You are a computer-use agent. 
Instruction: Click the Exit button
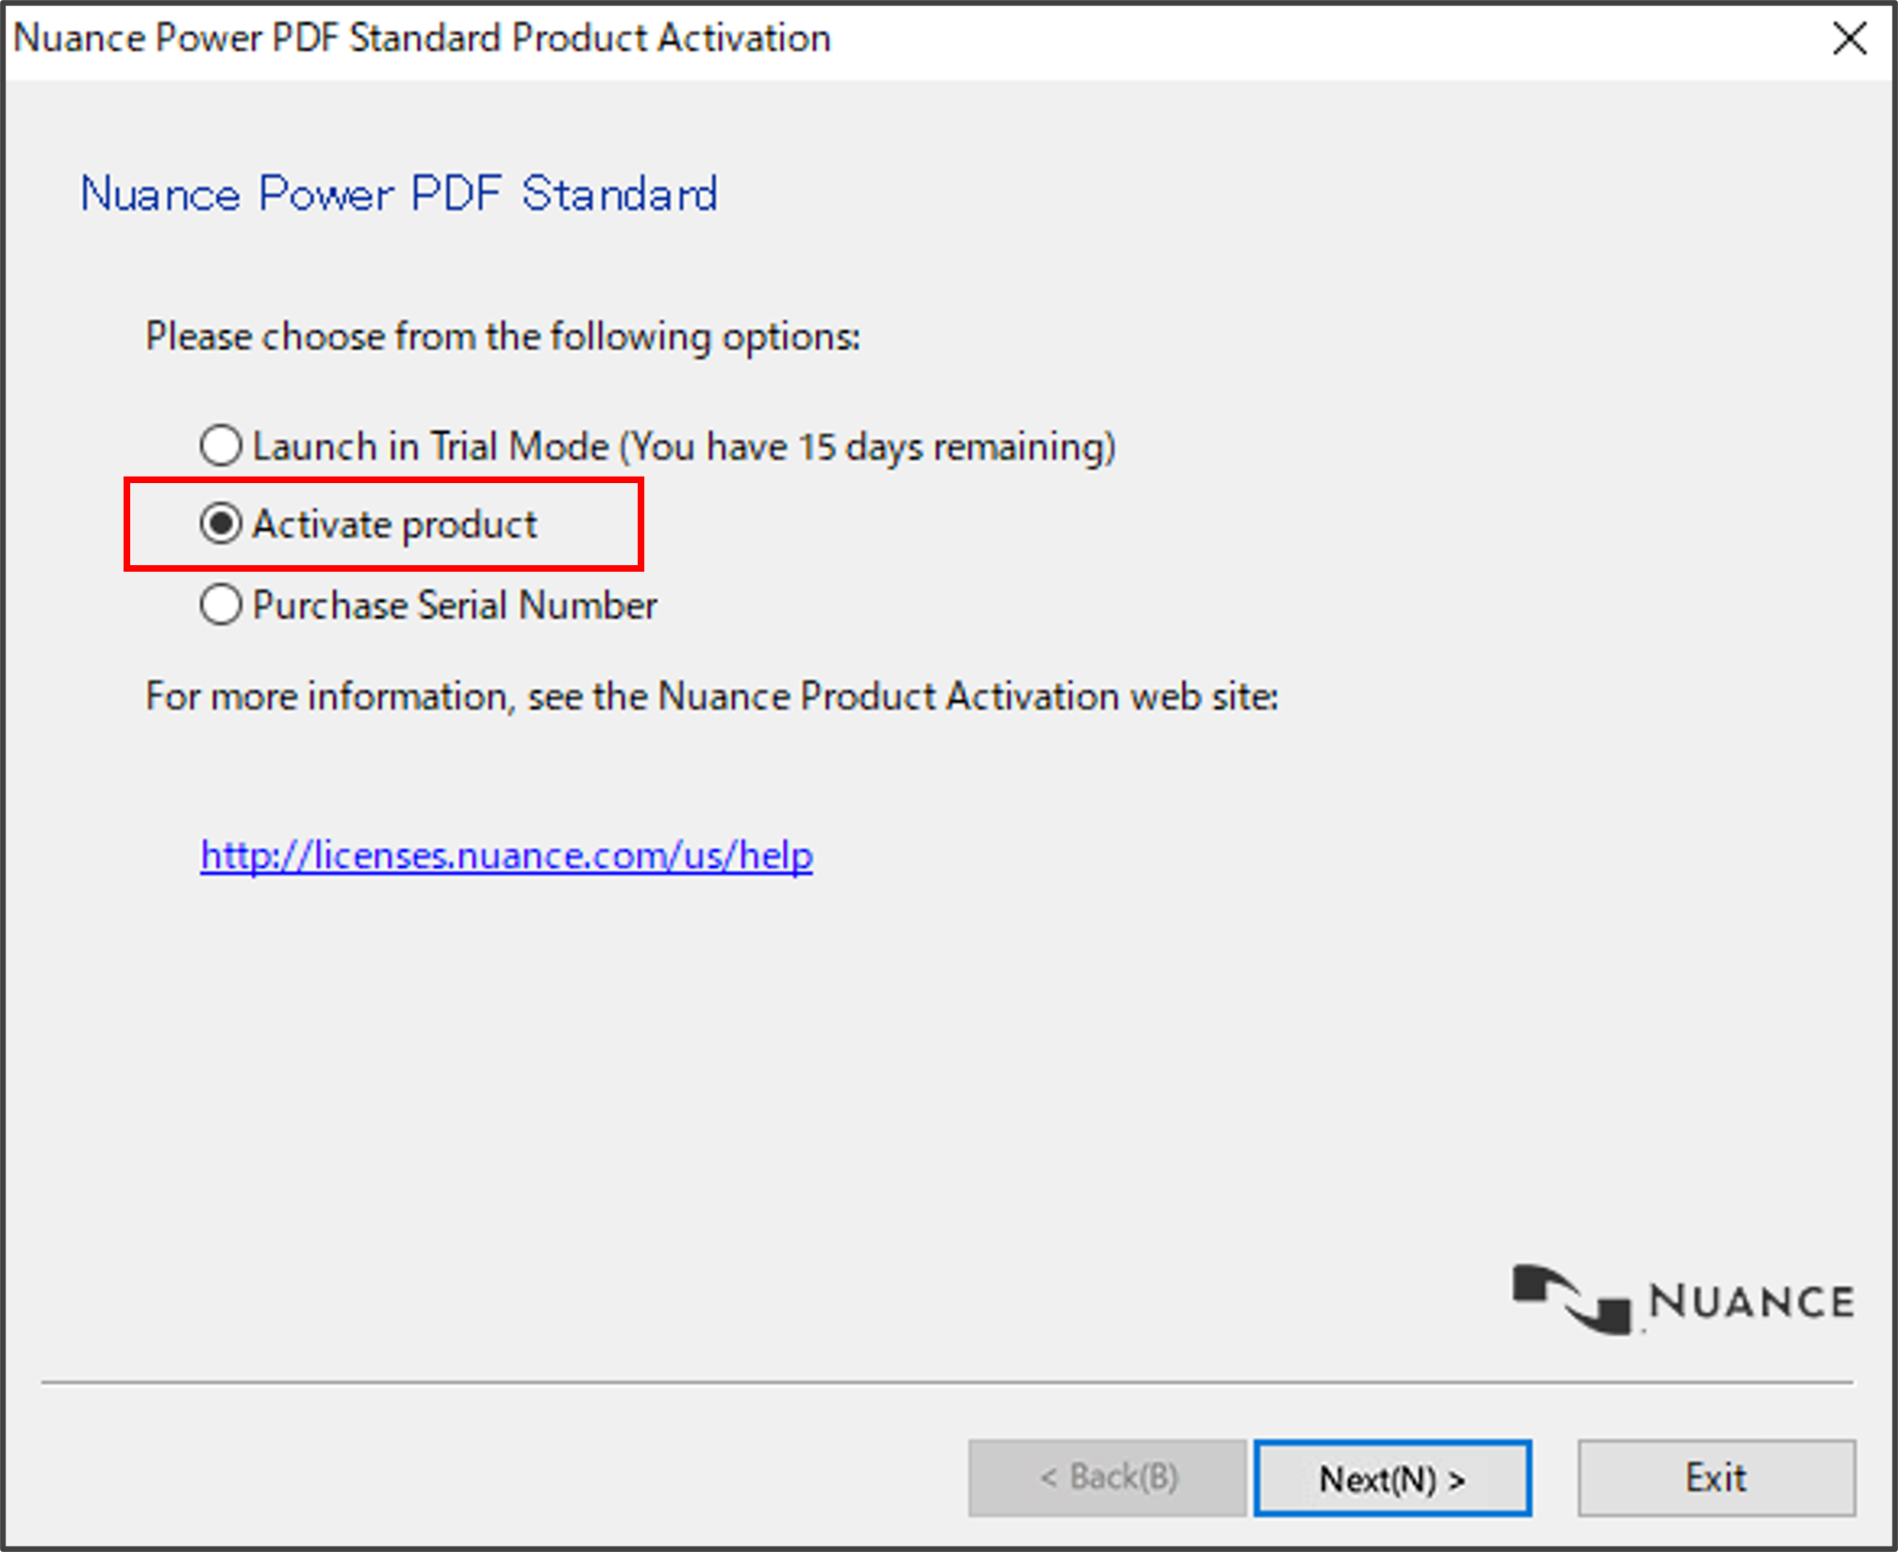point(1716,1478)
